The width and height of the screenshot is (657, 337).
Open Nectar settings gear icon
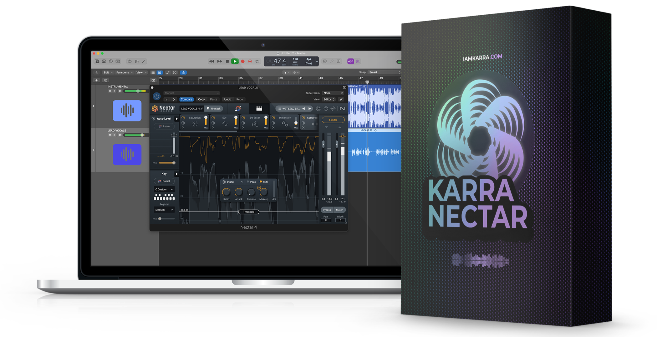[x=318, y=109]
